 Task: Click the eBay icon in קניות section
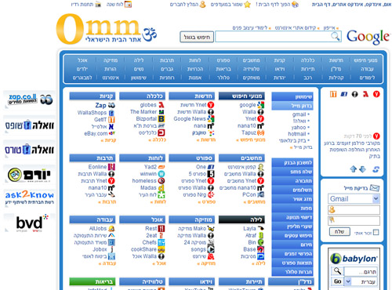112,133
